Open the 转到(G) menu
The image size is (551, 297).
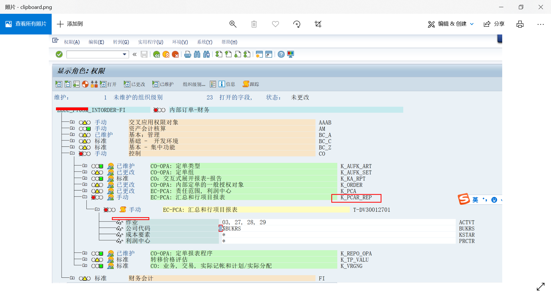point(121,42)
